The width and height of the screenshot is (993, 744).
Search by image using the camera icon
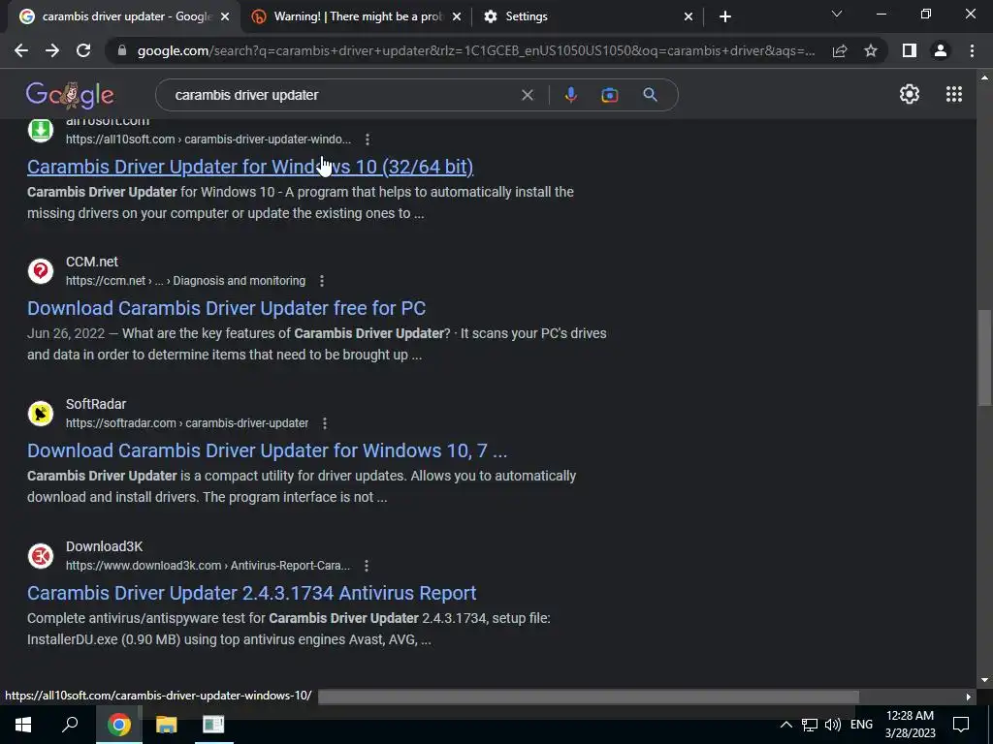(x=609, y=95)
